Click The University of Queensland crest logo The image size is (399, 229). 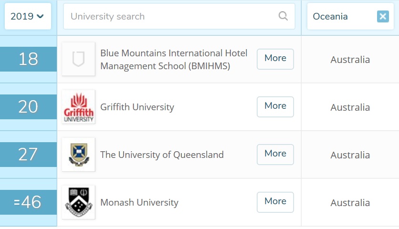tap(78, 155)
